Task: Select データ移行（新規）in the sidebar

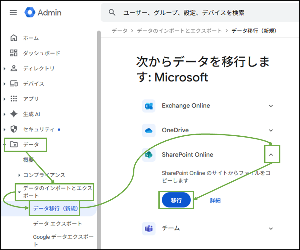Action: 56,208
